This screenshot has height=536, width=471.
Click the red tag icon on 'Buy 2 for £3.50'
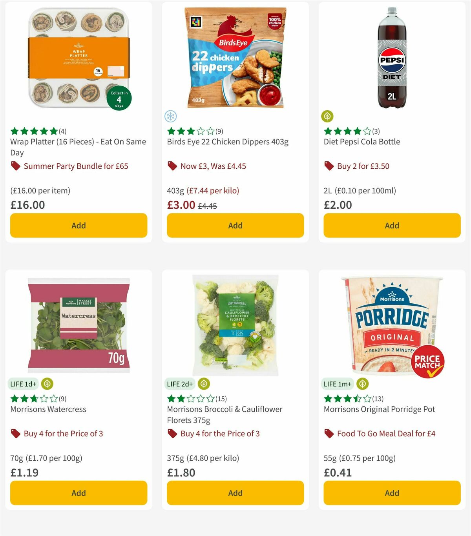[329, 166]
